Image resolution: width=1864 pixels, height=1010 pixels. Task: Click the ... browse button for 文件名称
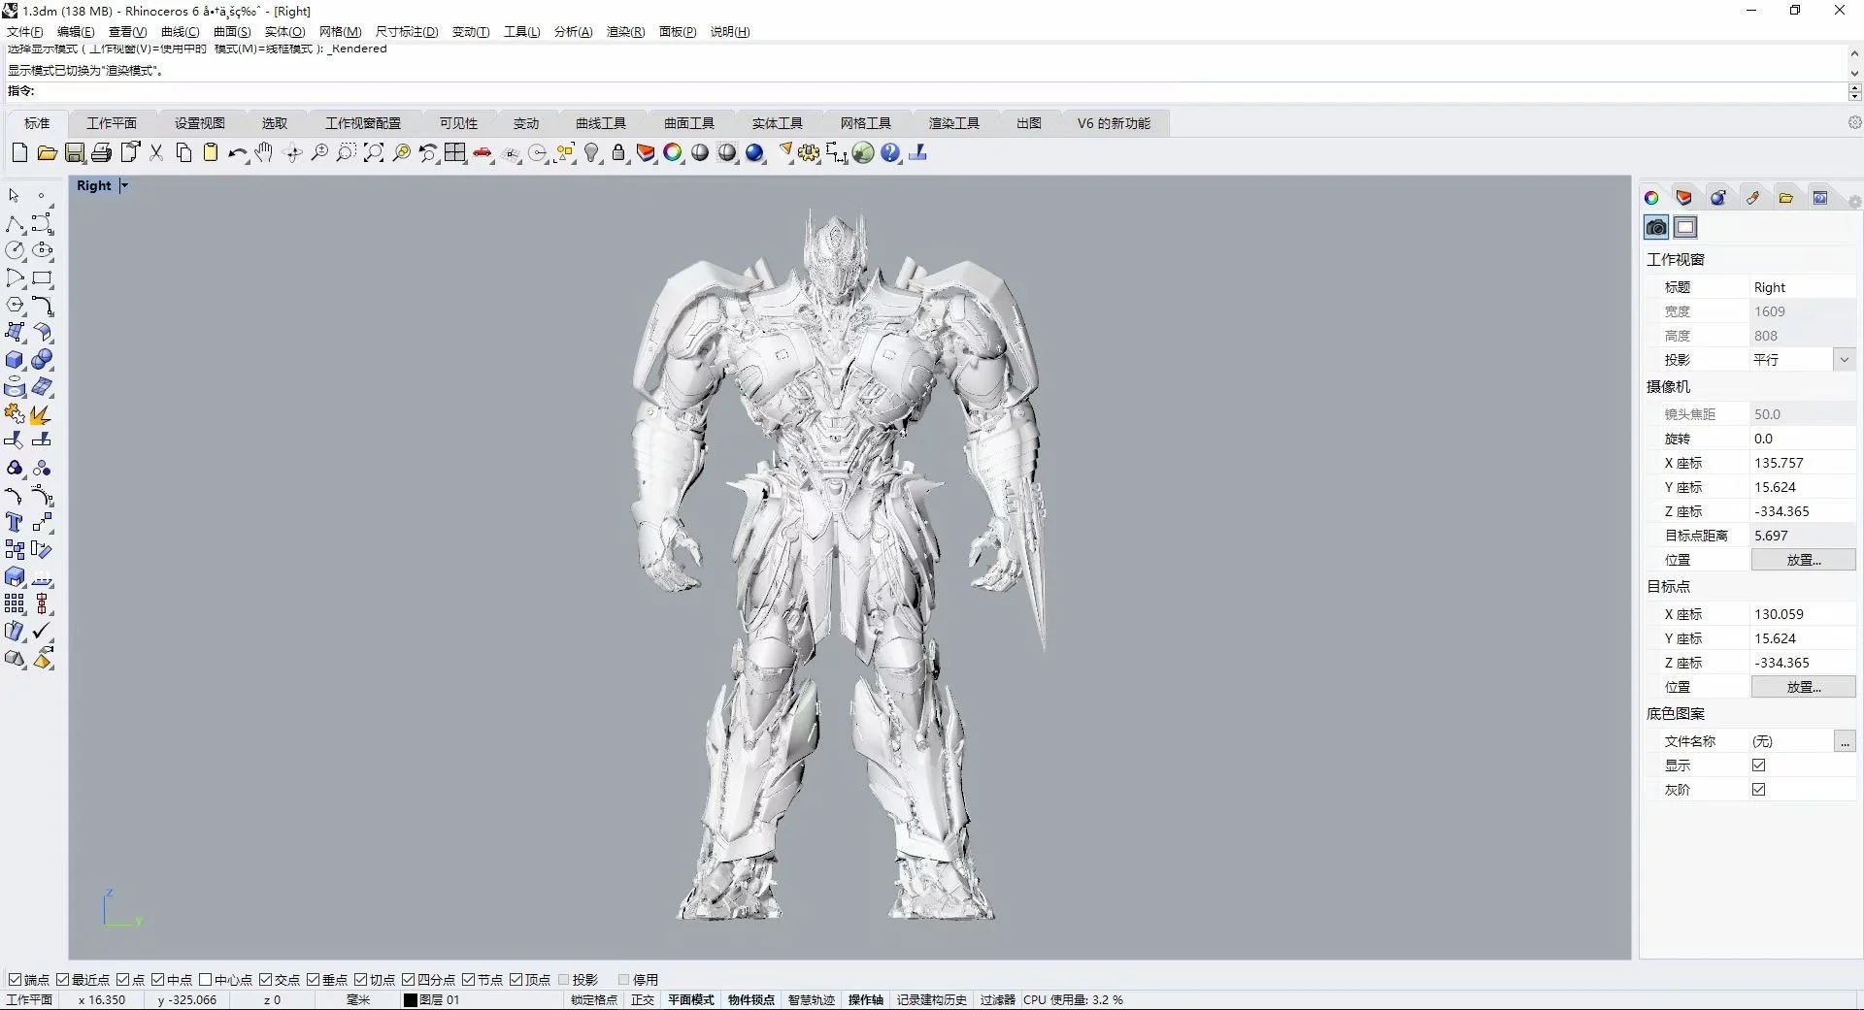pyautogui.click(x=1845, y=741)
